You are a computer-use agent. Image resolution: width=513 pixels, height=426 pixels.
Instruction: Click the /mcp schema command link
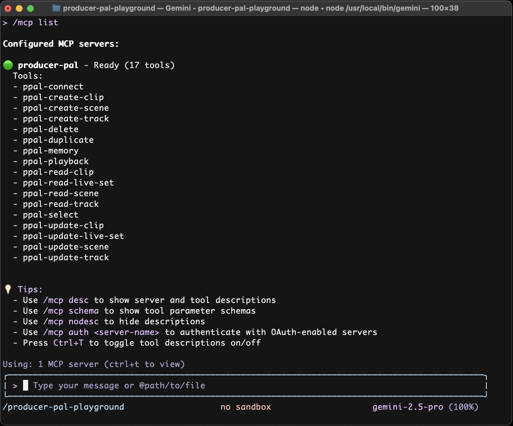tap(71, 311)
